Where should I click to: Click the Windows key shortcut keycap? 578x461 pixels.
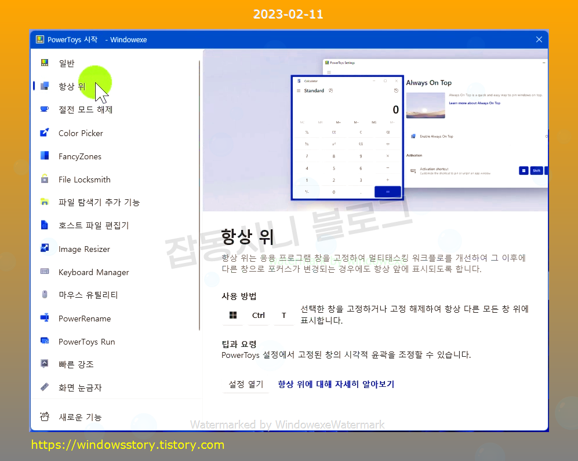[233, 315]
